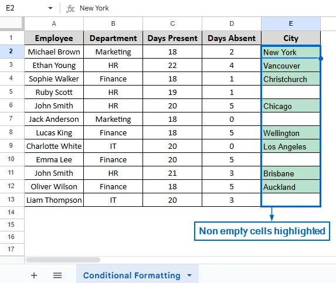Screen dimensions: 336x283
Task: Select column A header
Action: [54, 24]
